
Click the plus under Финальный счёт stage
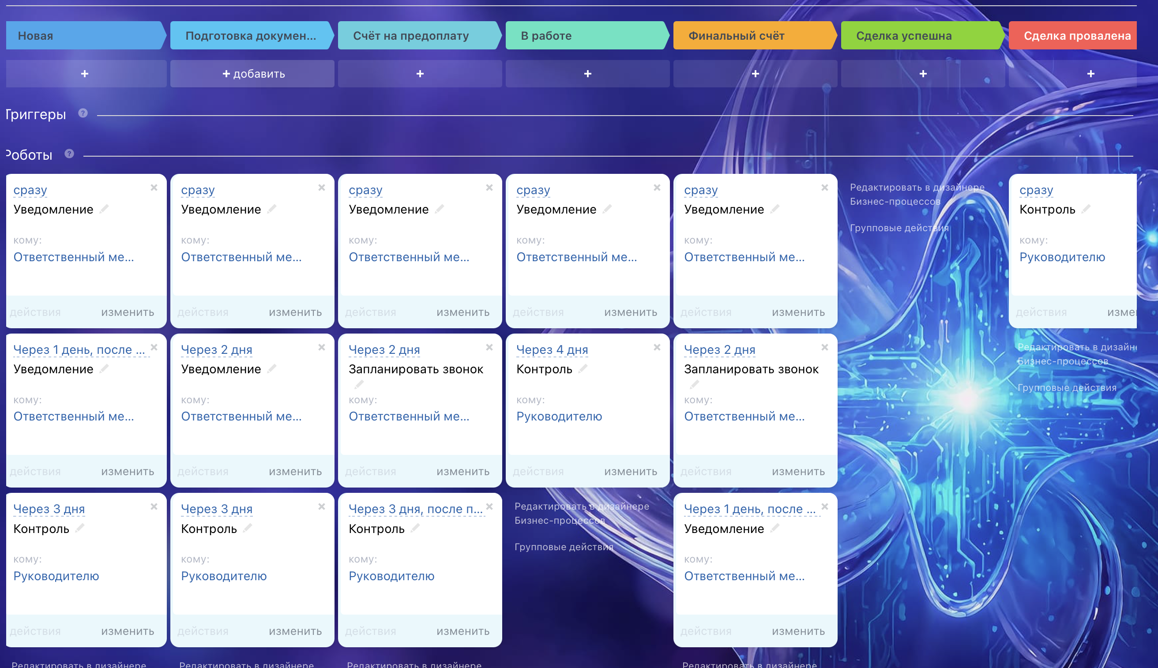pyautogui.click(x=756, y=73)
